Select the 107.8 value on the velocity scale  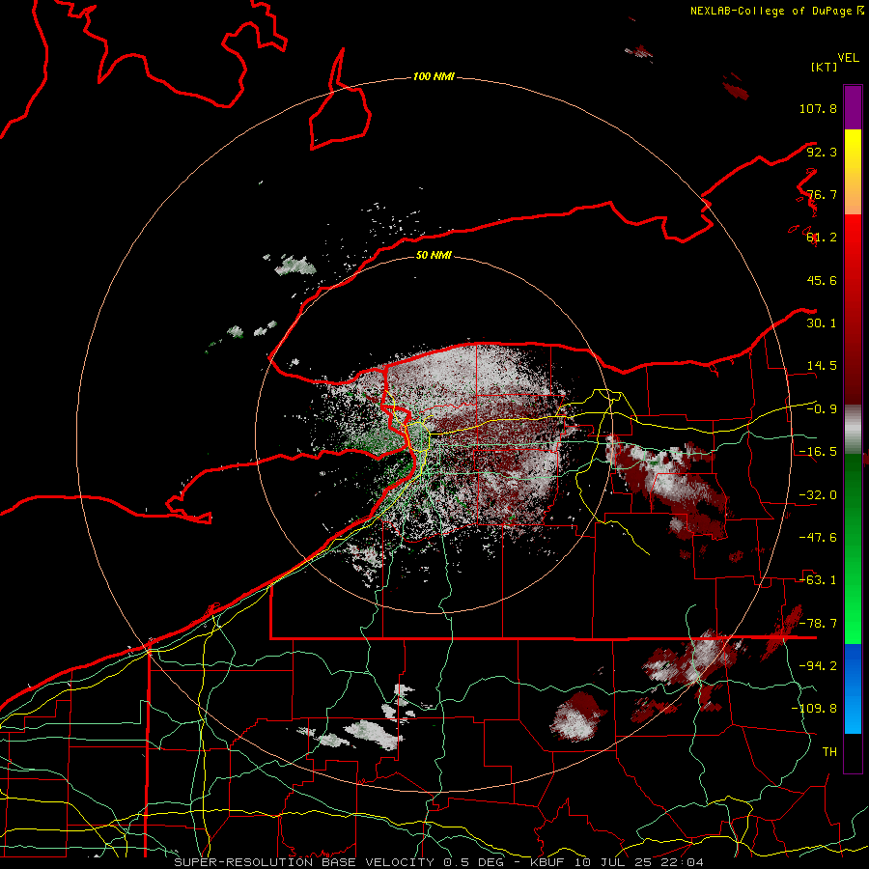tap(818, 108)
